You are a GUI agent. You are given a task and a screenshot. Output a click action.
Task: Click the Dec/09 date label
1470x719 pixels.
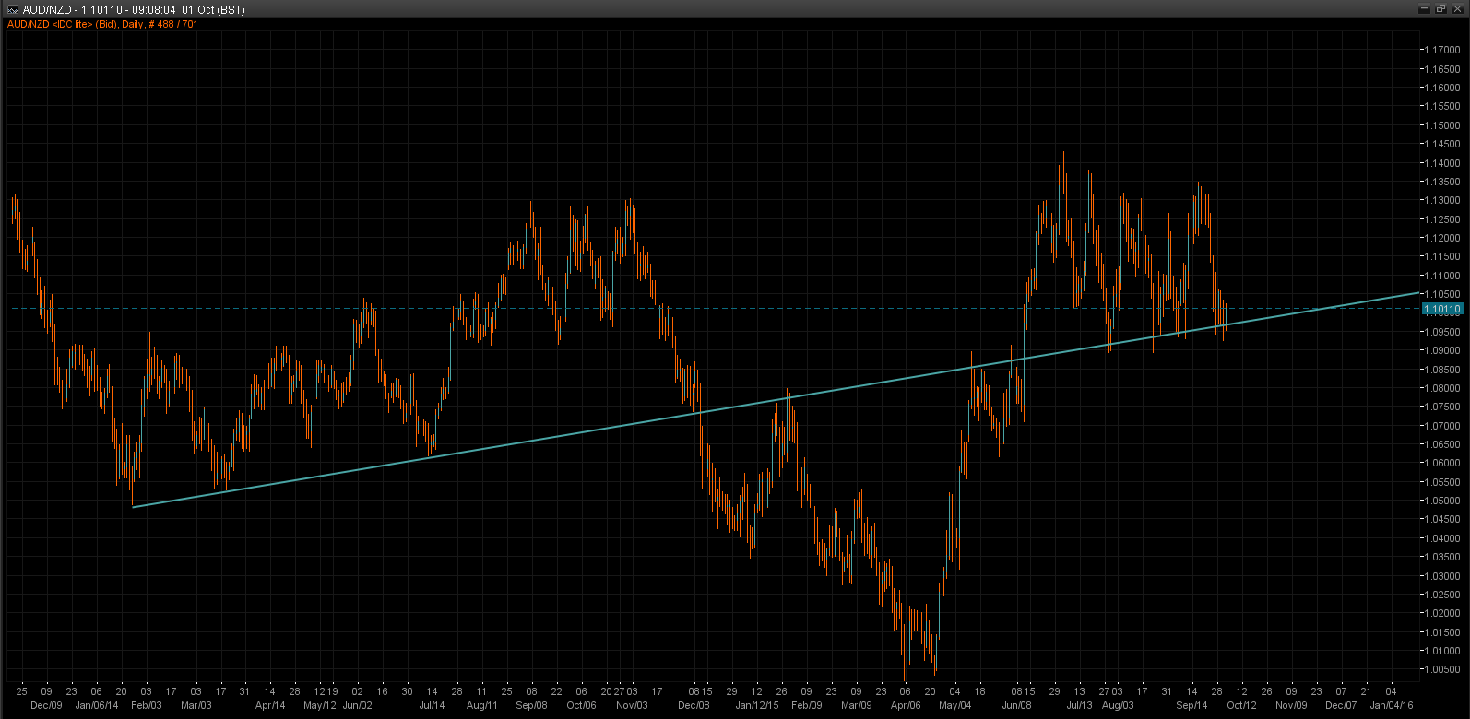tap(46, 705)
